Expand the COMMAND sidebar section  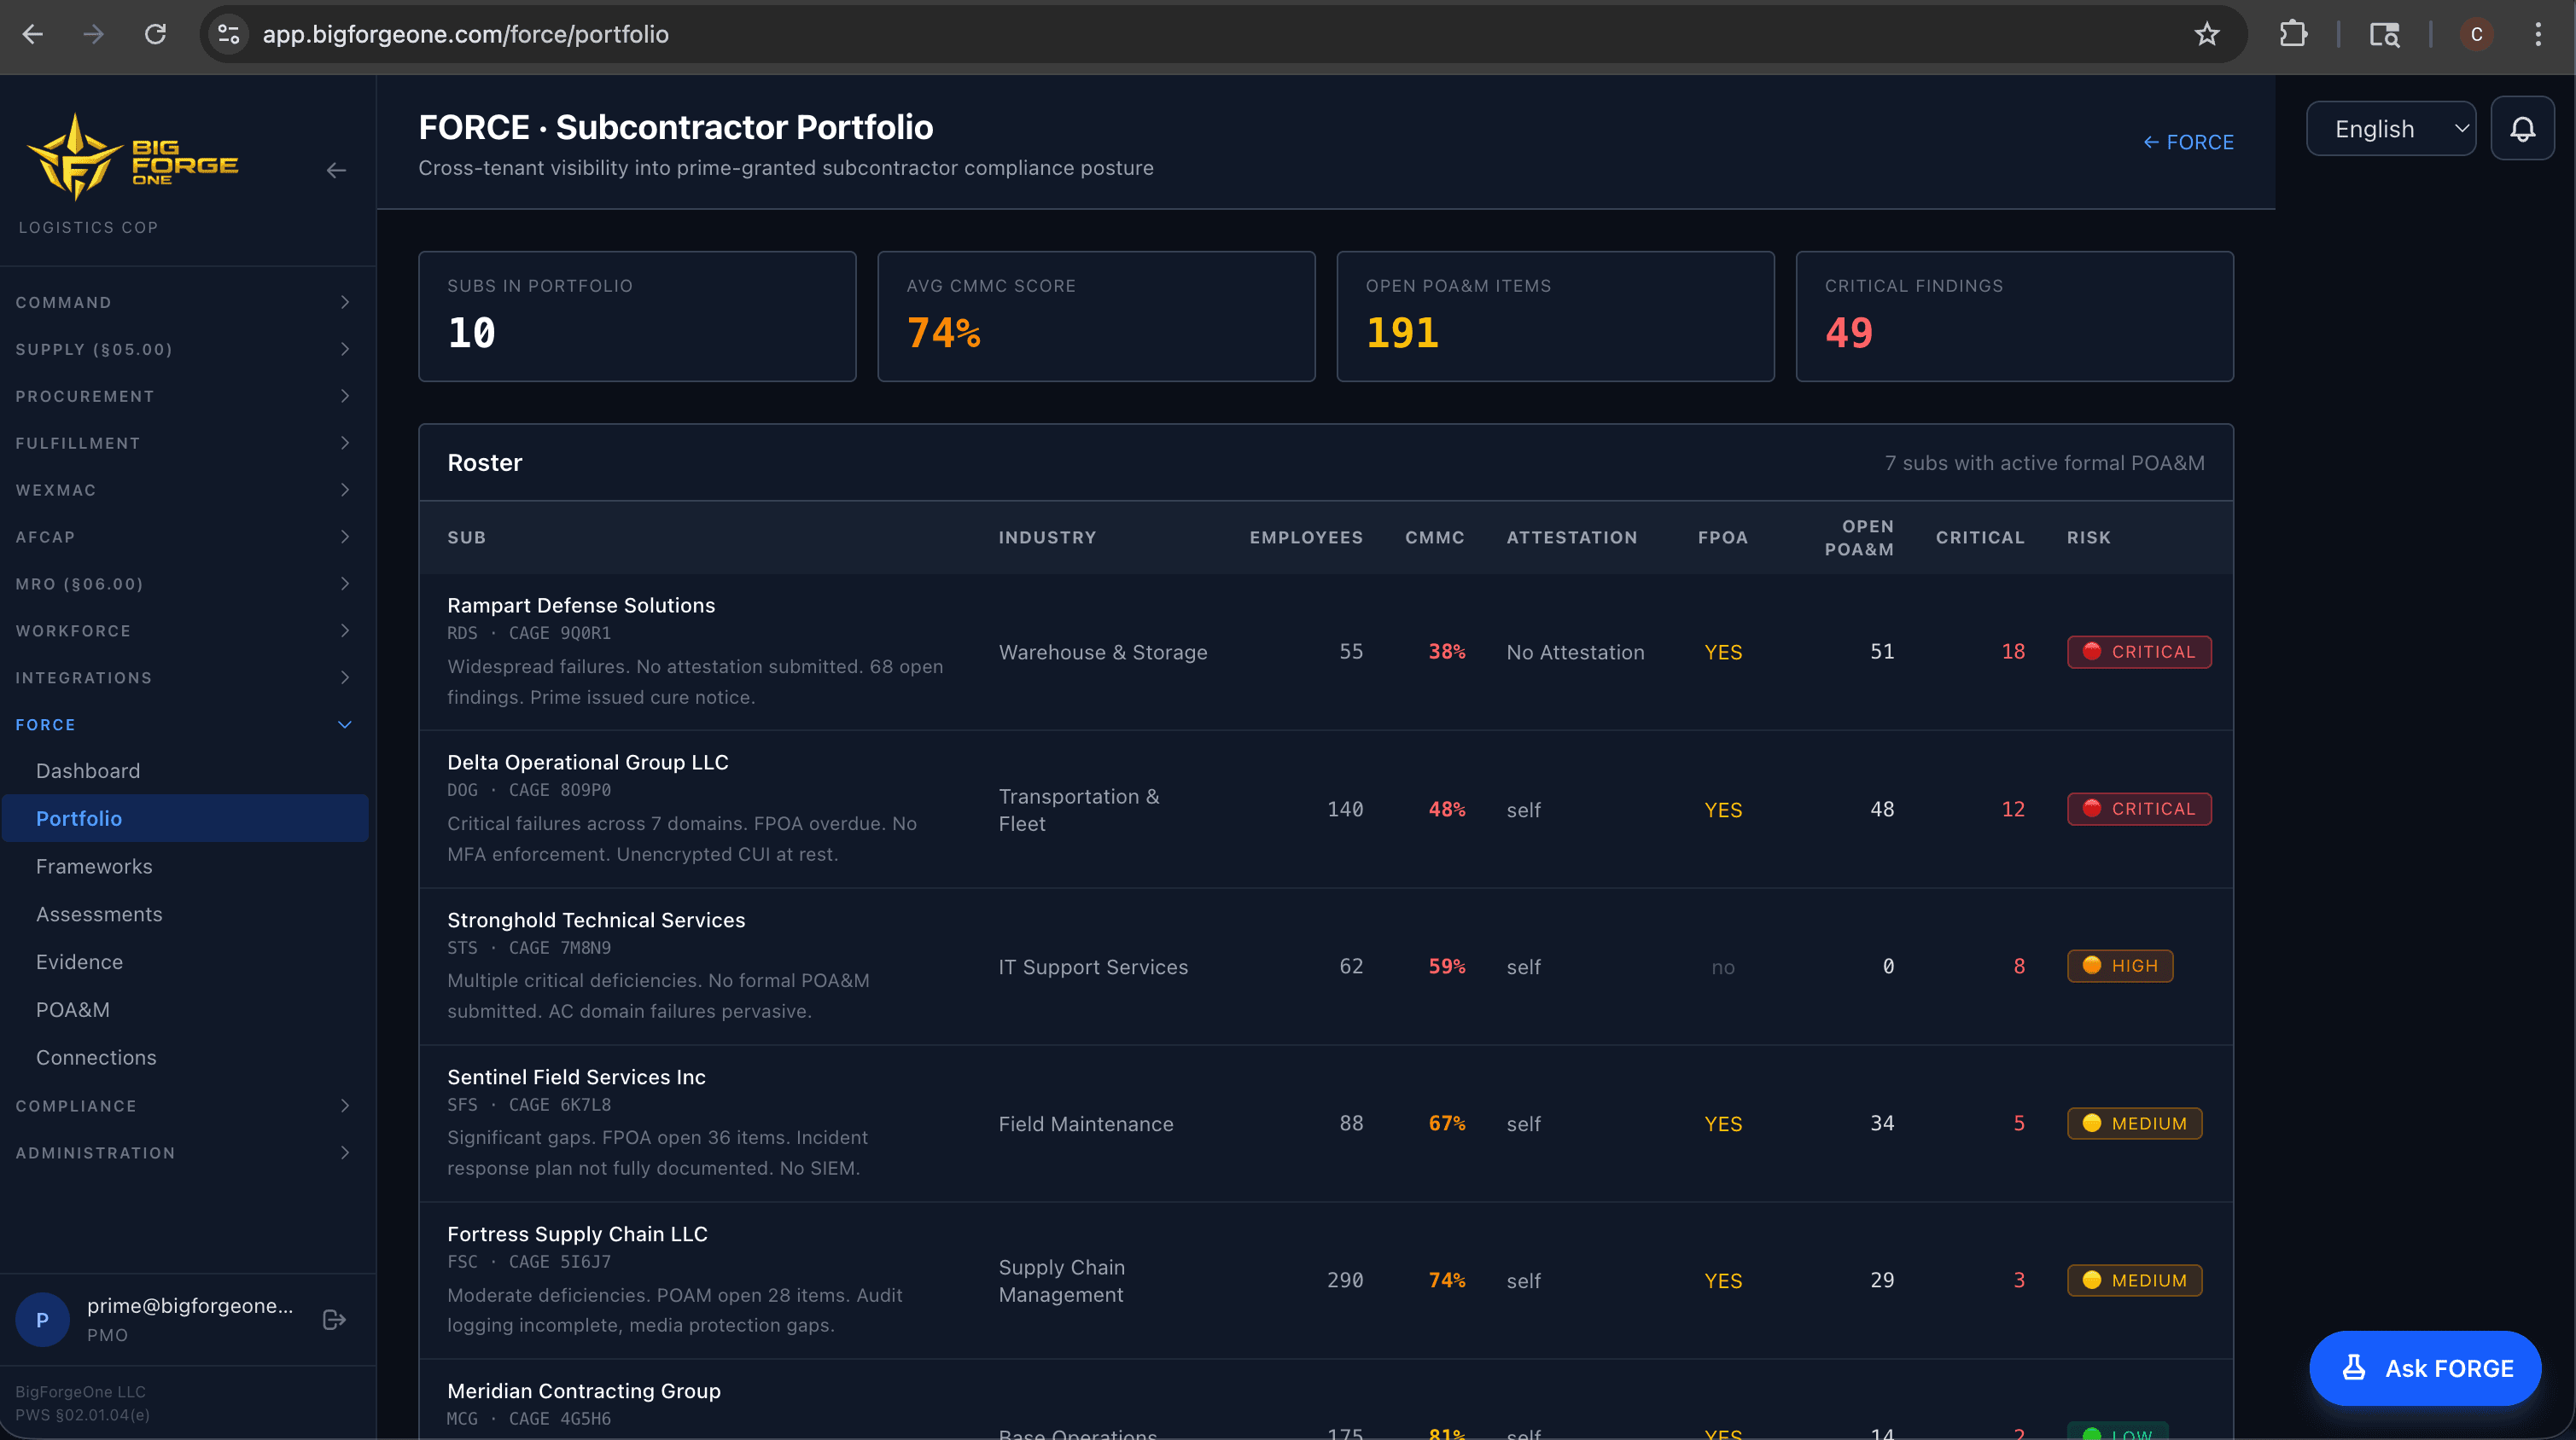point(185,302)
